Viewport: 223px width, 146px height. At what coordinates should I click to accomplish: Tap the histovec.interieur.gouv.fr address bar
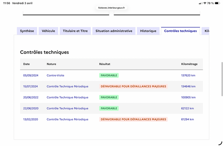pyautogui.click(x=111, y=8)
